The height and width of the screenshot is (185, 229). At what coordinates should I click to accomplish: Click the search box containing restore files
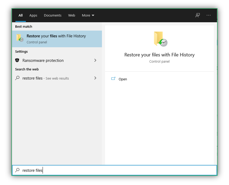point(114,170)
